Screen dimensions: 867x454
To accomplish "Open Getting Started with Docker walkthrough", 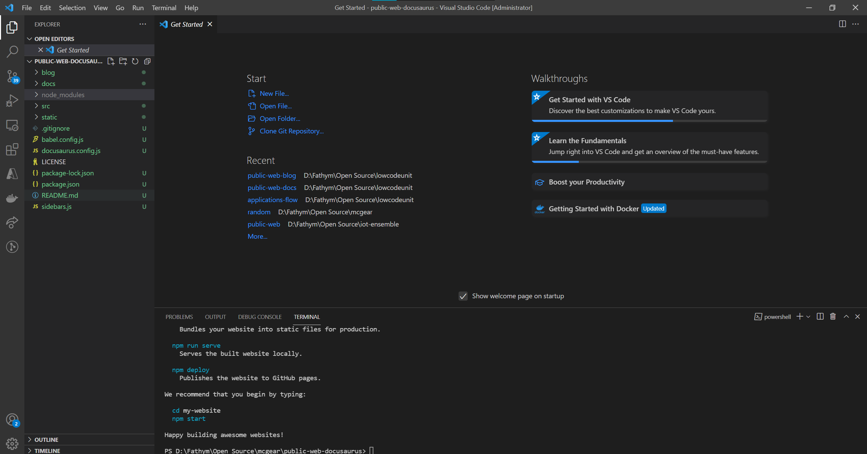I will (x=649, y=209).
